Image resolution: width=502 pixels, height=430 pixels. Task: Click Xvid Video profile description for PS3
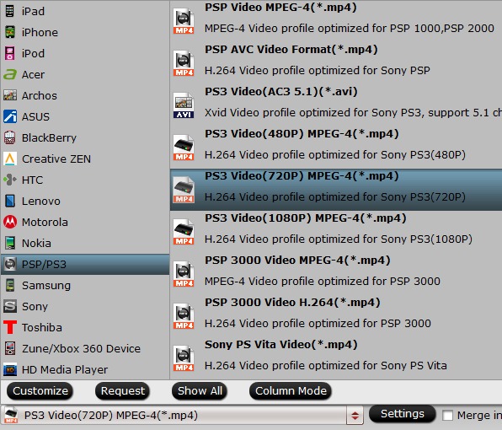pyautogui.click(x=353, y=113)
